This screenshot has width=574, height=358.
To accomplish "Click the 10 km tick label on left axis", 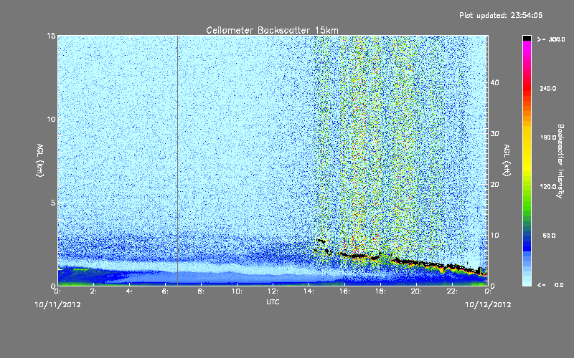I will click(51, 120).
